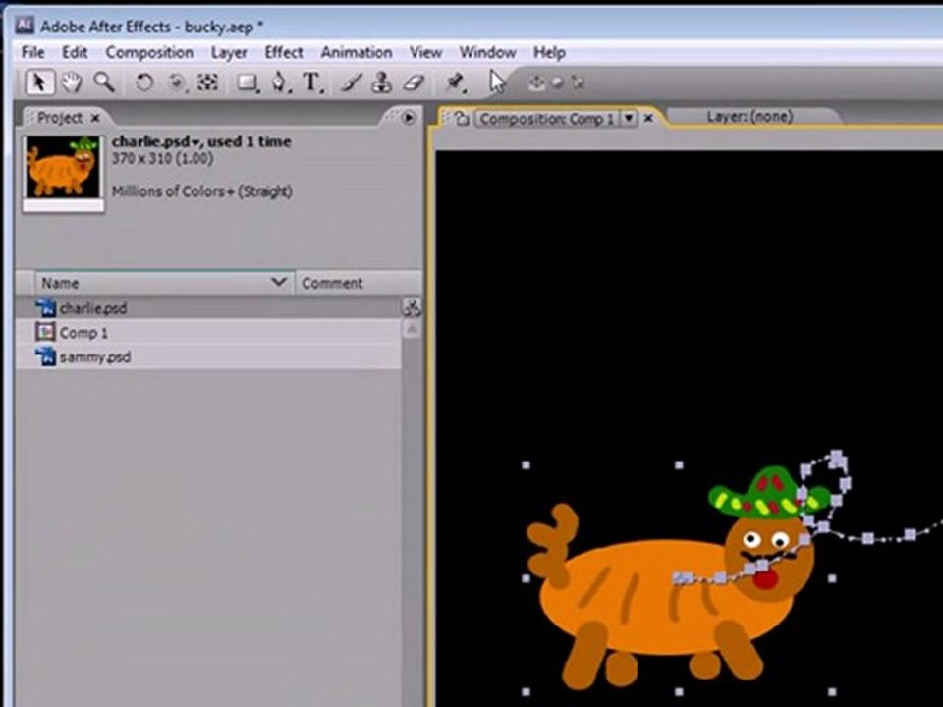Open the charlie.psd usage dropdown arrow

tap(194, 142)
